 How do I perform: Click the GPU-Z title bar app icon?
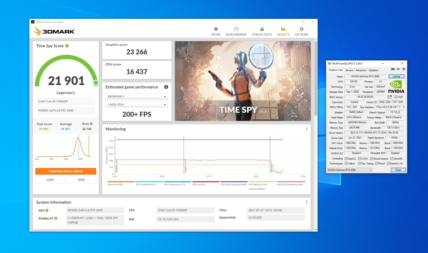(x=330, y=63)
